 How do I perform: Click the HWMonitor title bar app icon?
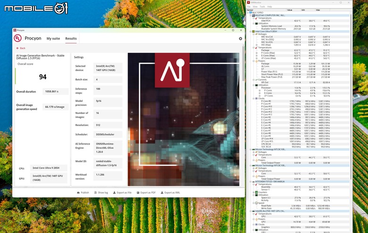pyautogui.click(x=248, y=2)
